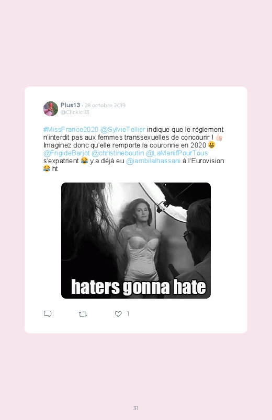Screen dimensions: 272x420
Task: Open the @FrigideBarjot mention
Action: 66,153
